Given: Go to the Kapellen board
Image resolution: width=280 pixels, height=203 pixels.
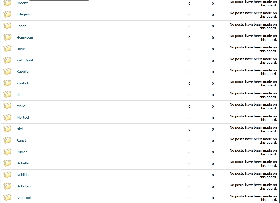Looking at the screenshot, I should click(x=24, y=72).
